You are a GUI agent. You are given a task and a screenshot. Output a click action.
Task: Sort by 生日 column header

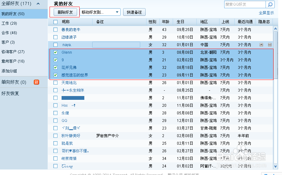[x=180, y=22]
